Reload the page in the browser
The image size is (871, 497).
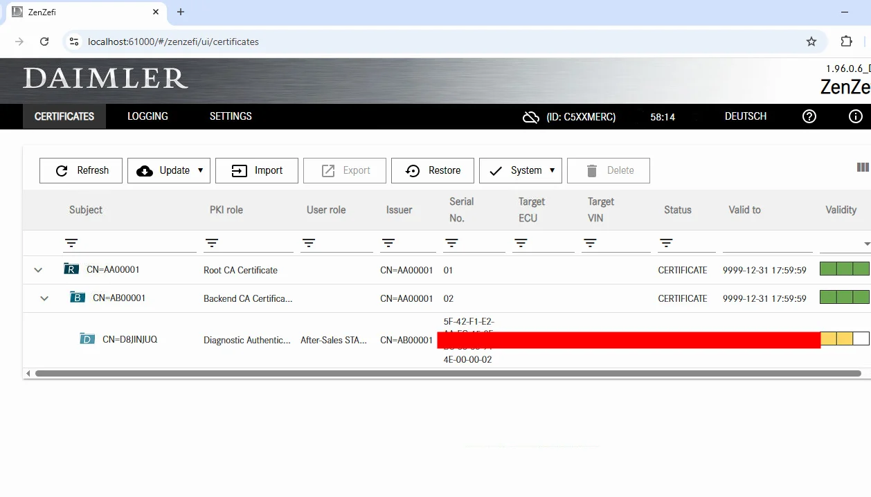point(44,42)
